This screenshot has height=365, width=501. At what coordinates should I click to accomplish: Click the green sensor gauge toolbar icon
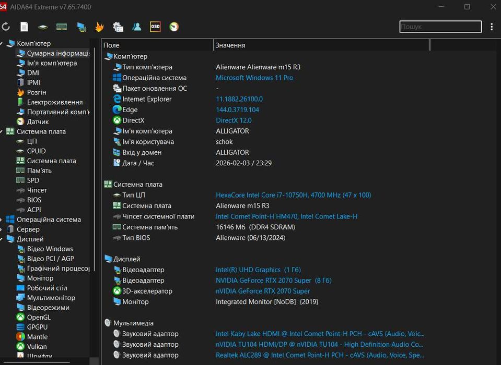174,27
